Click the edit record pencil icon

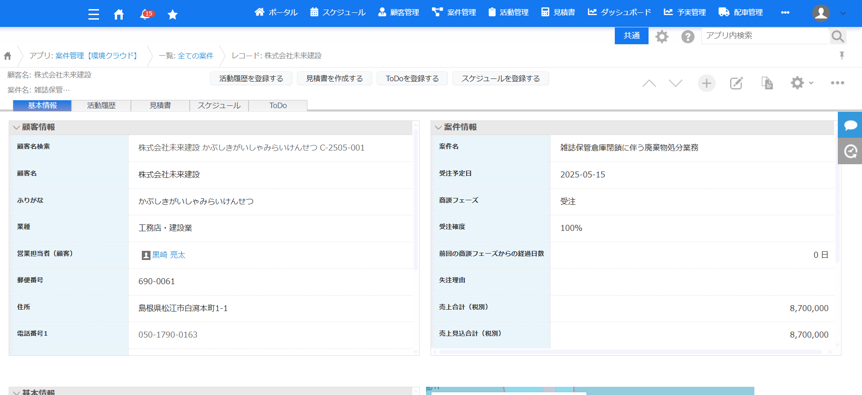736,83
